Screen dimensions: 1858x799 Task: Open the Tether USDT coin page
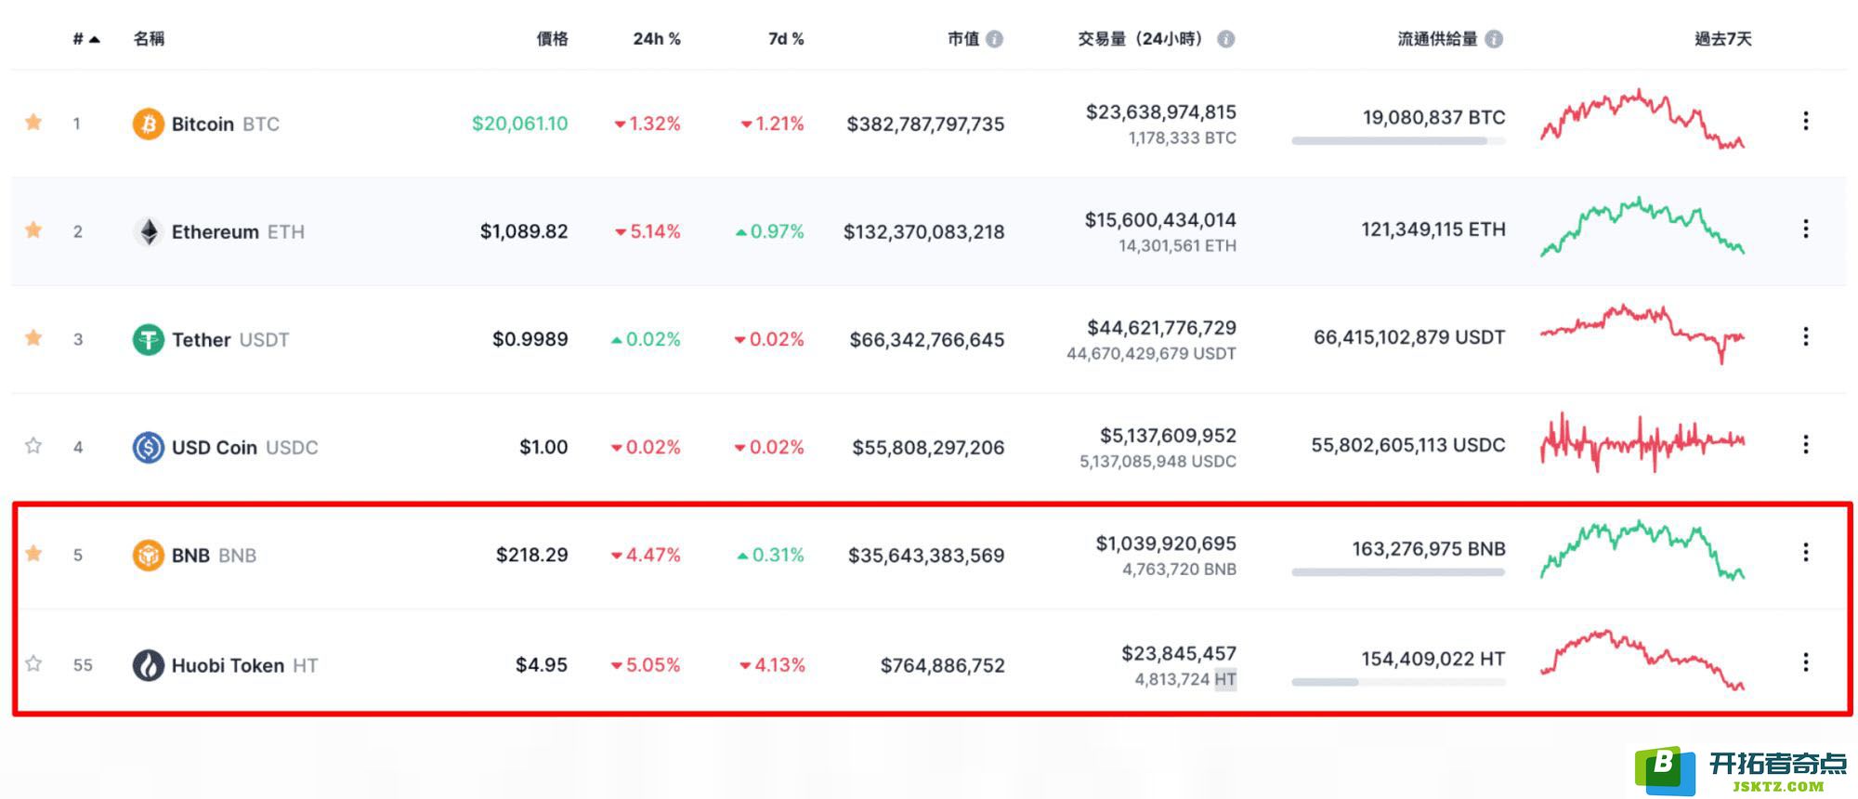230,339
